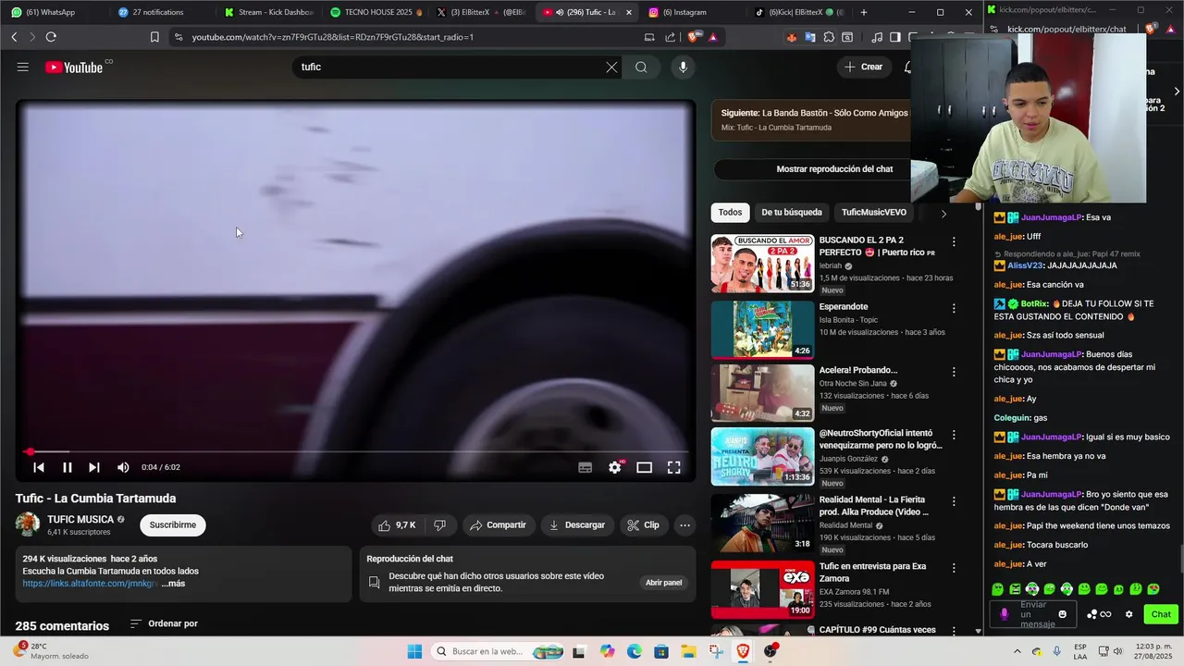
Task: Send message with green Chat button
Action: point(1161,614)
